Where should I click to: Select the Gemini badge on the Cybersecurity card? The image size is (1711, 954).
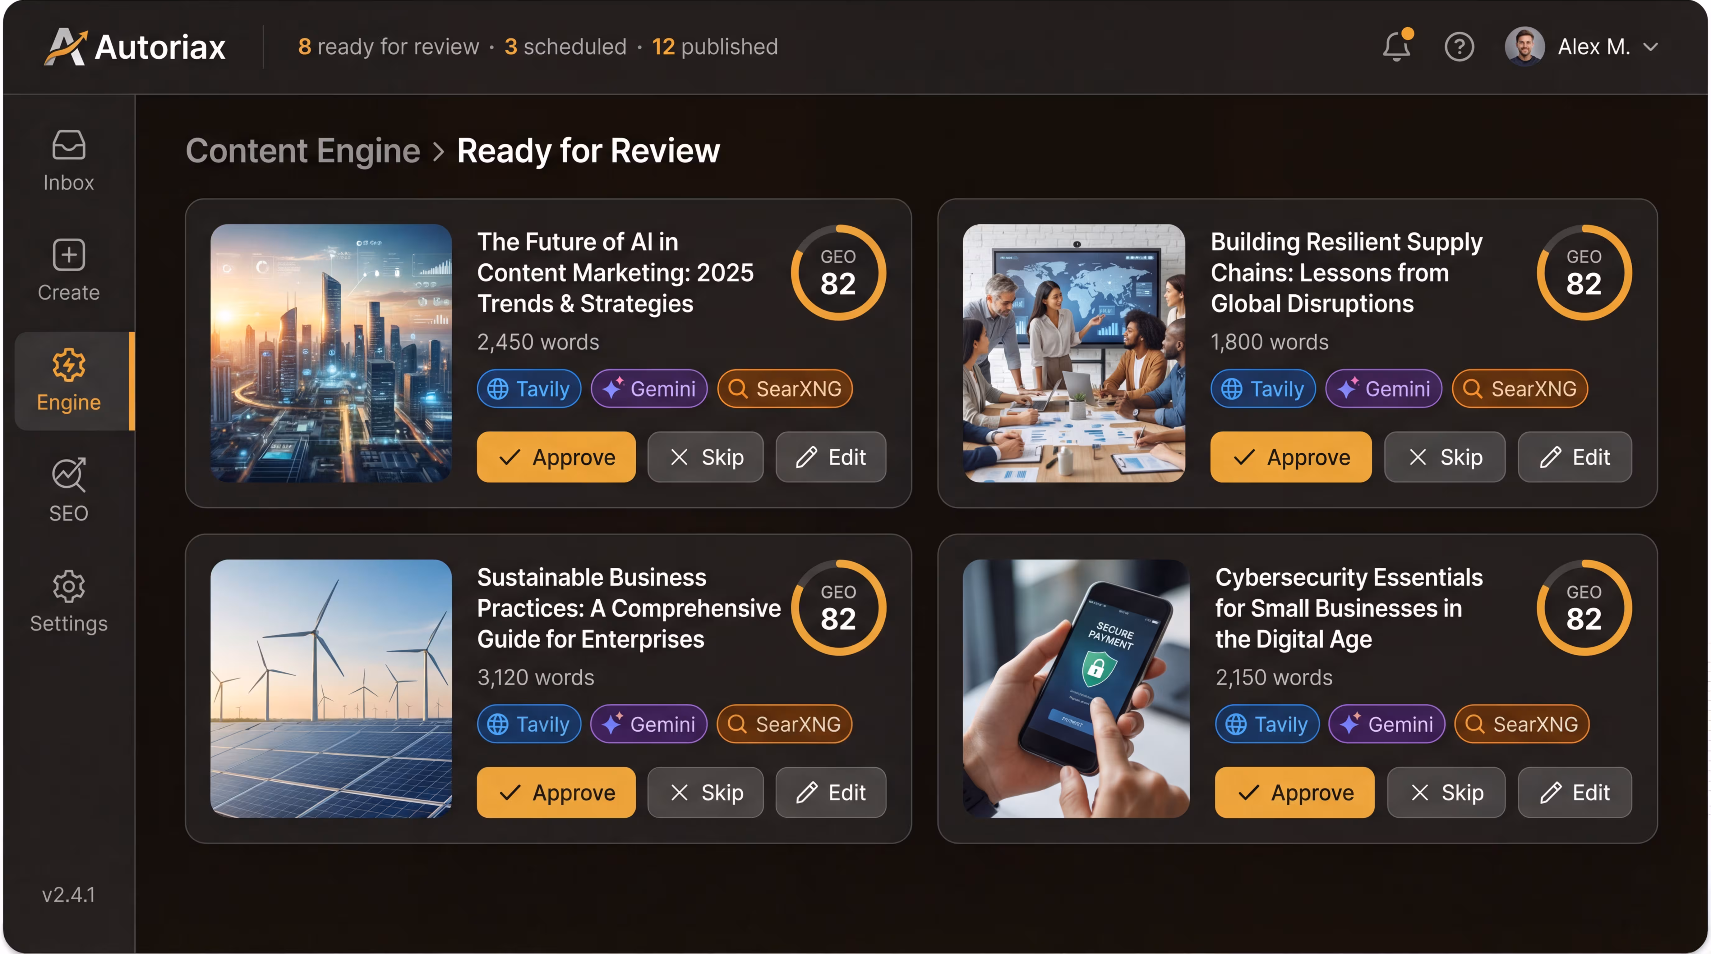point(1387,724)
